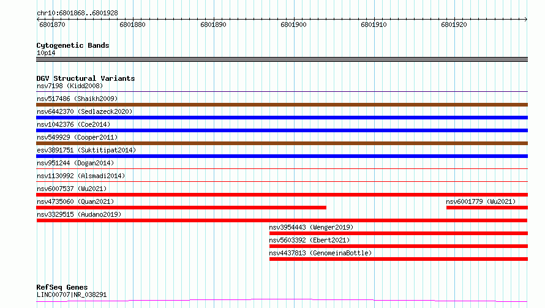Click the nsv1042376 (Coe2014) label
The width and height of the screenshot is (545, 308).
73,124
